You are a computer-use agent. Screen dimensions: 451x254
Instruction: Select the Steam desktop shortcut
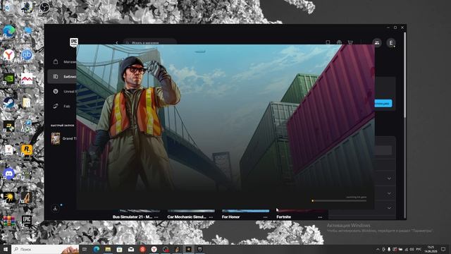9,102
